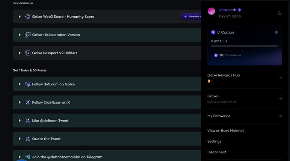This screenshot has height=161, width=290.
Task: Expand the 0/89 XP details arrow
Action: pyautogui.click(x=226, y=41)
